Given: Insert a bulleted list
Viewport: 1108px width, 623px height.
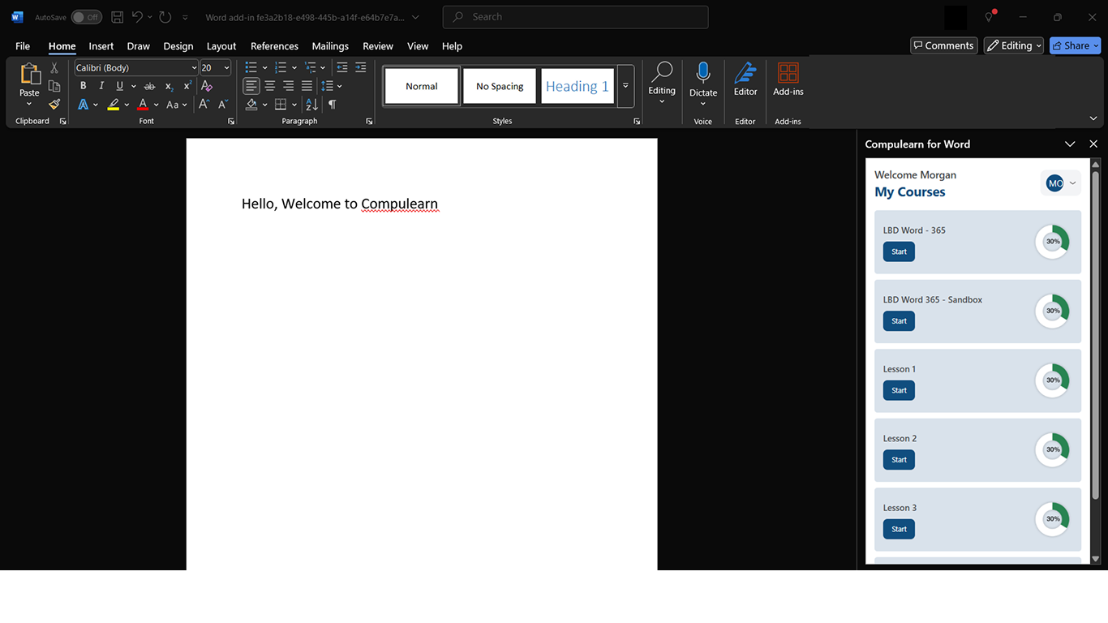Looking at the screenshot, I should 251,67.
